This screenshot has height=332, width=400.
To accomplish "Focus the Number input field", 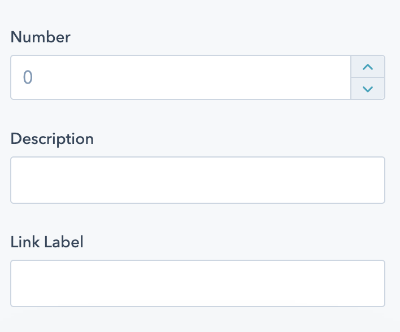I will pos(181,77).
